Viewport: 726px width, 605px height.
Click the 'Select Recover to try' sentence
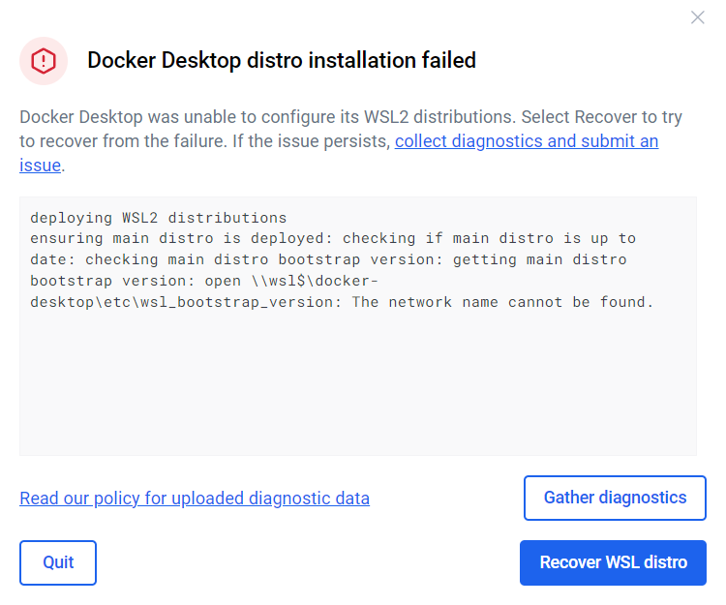pos(601,117)
